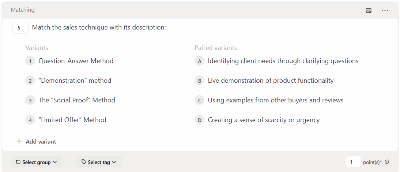Click the add image icon
The image size is (400, 172).
369,11
